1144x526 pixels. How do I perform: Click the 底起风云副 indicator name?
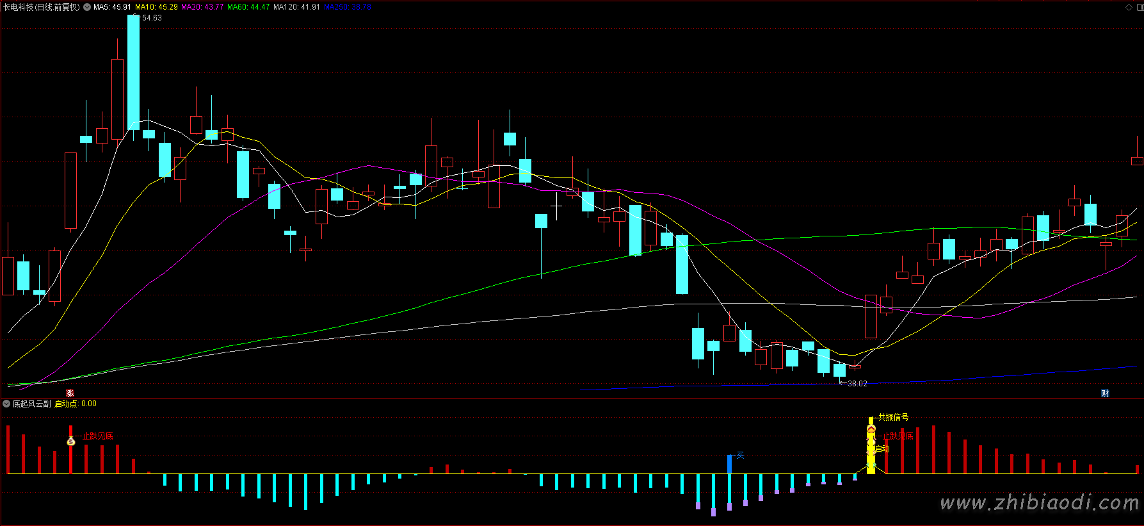click(32, 404)
